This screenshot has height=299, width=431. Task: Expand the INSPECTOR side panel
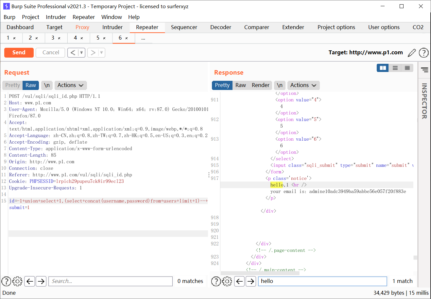click(x=424, y=101)
